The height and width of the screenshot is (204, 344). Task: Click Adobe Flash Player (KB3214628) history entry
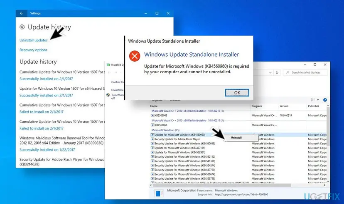pyautogui.click(x=61, y=162)
